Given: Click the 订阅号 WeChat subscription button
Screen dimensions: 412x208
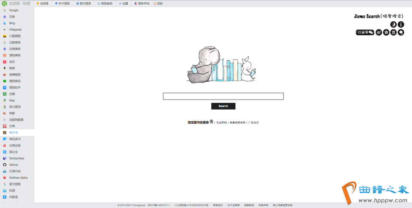Looking at the screenshot, I should pos(365,32).
